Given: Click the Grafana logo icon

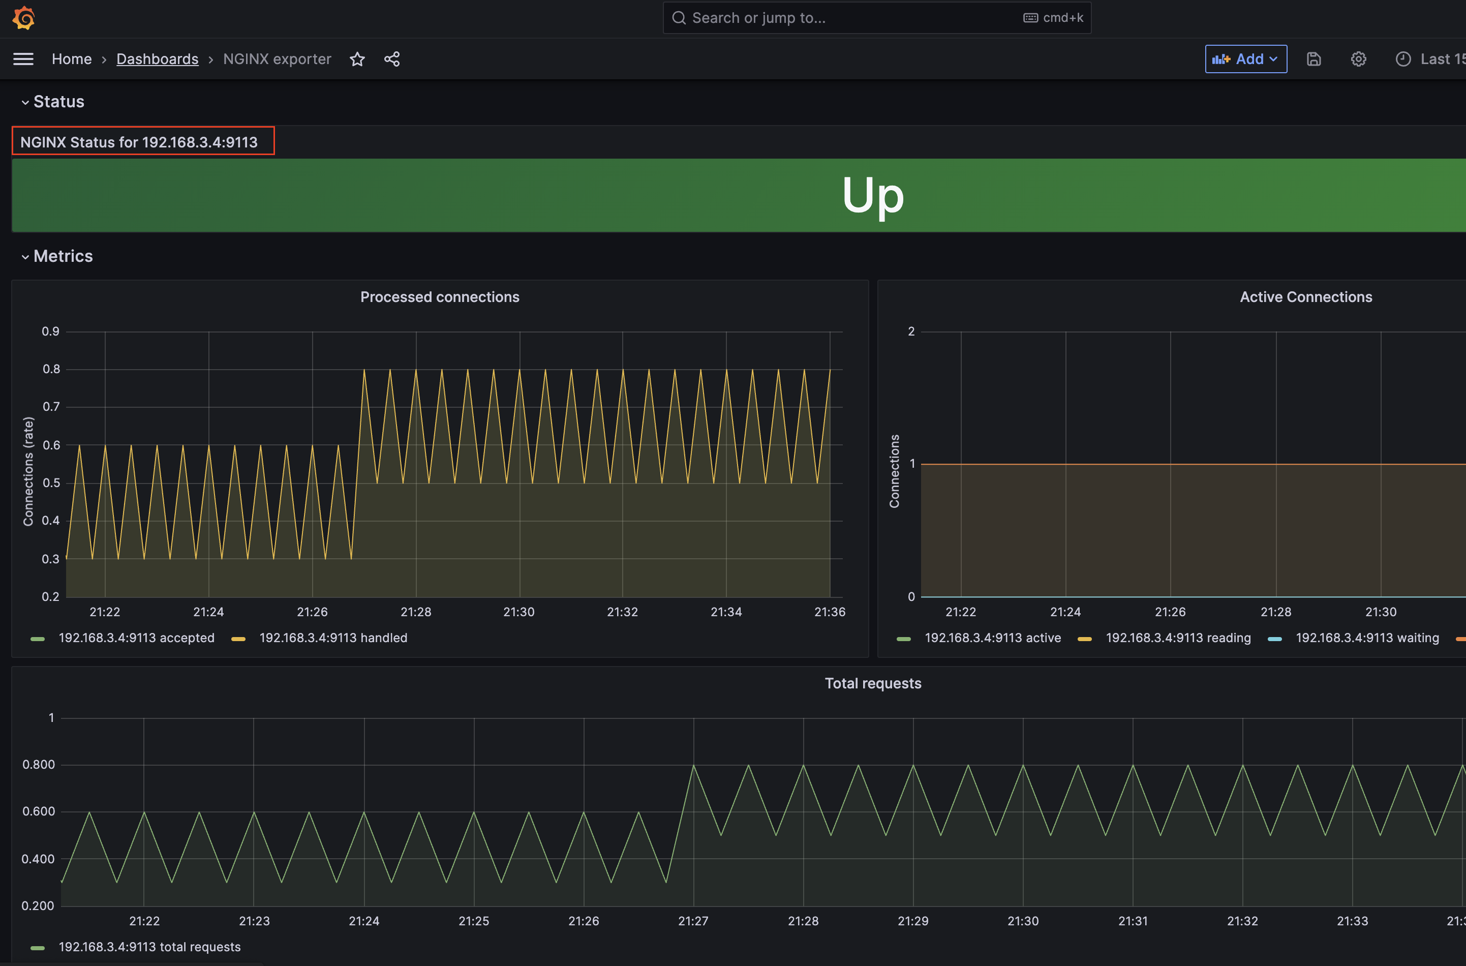Looking at the screenshot, I should tap(23, 18).
